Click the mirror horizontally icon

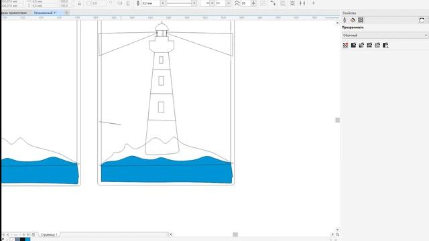coord(119,3)
